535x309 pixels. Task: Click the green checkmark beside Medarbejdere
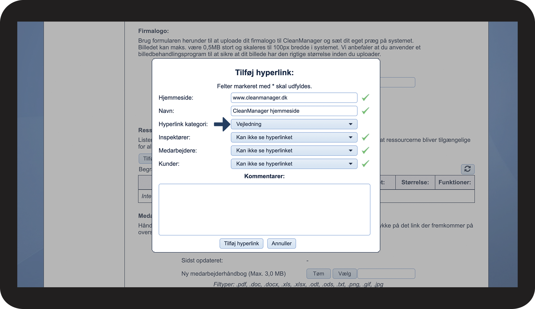click(x=365, y=150)
